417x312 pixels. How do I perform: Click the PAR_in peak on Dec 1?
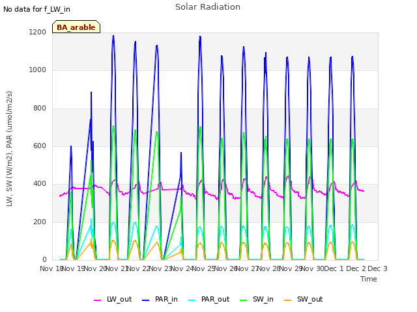(352, 57)
